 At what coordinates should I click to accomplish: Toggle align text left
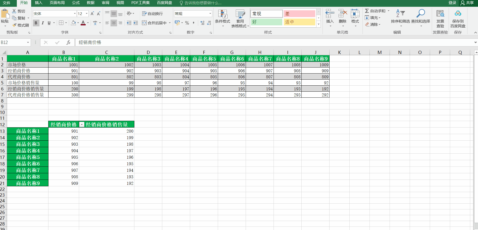[x=107, y=23]
